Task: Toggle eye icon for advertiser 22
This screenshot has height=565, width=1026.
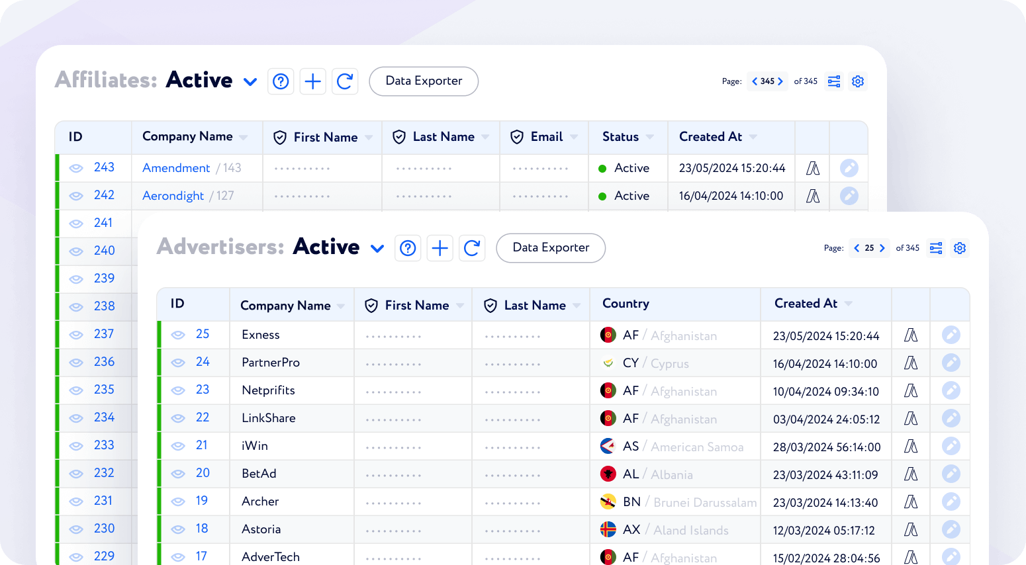Action: coord(178,418)
